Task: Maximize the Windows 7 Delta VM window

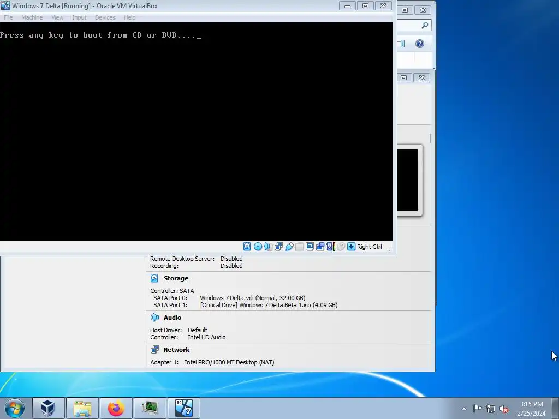Action: click(365, 5)
